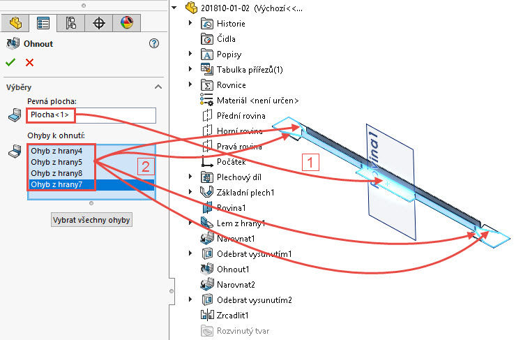This screenshot has width=523, height=340.
Task: Click the Zrcadlit1 mirror icon
Action: point(207,315)
